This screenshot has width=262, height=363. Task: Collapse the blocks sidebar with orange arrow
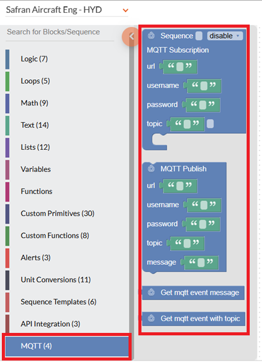point(131,37)
